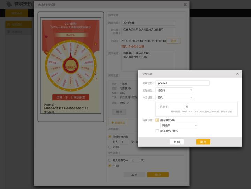Image resolution: width=251 pixels, height=189 pixels.
Task: Click the 营销活动 tag logo icon
Action: click(9, 4)
